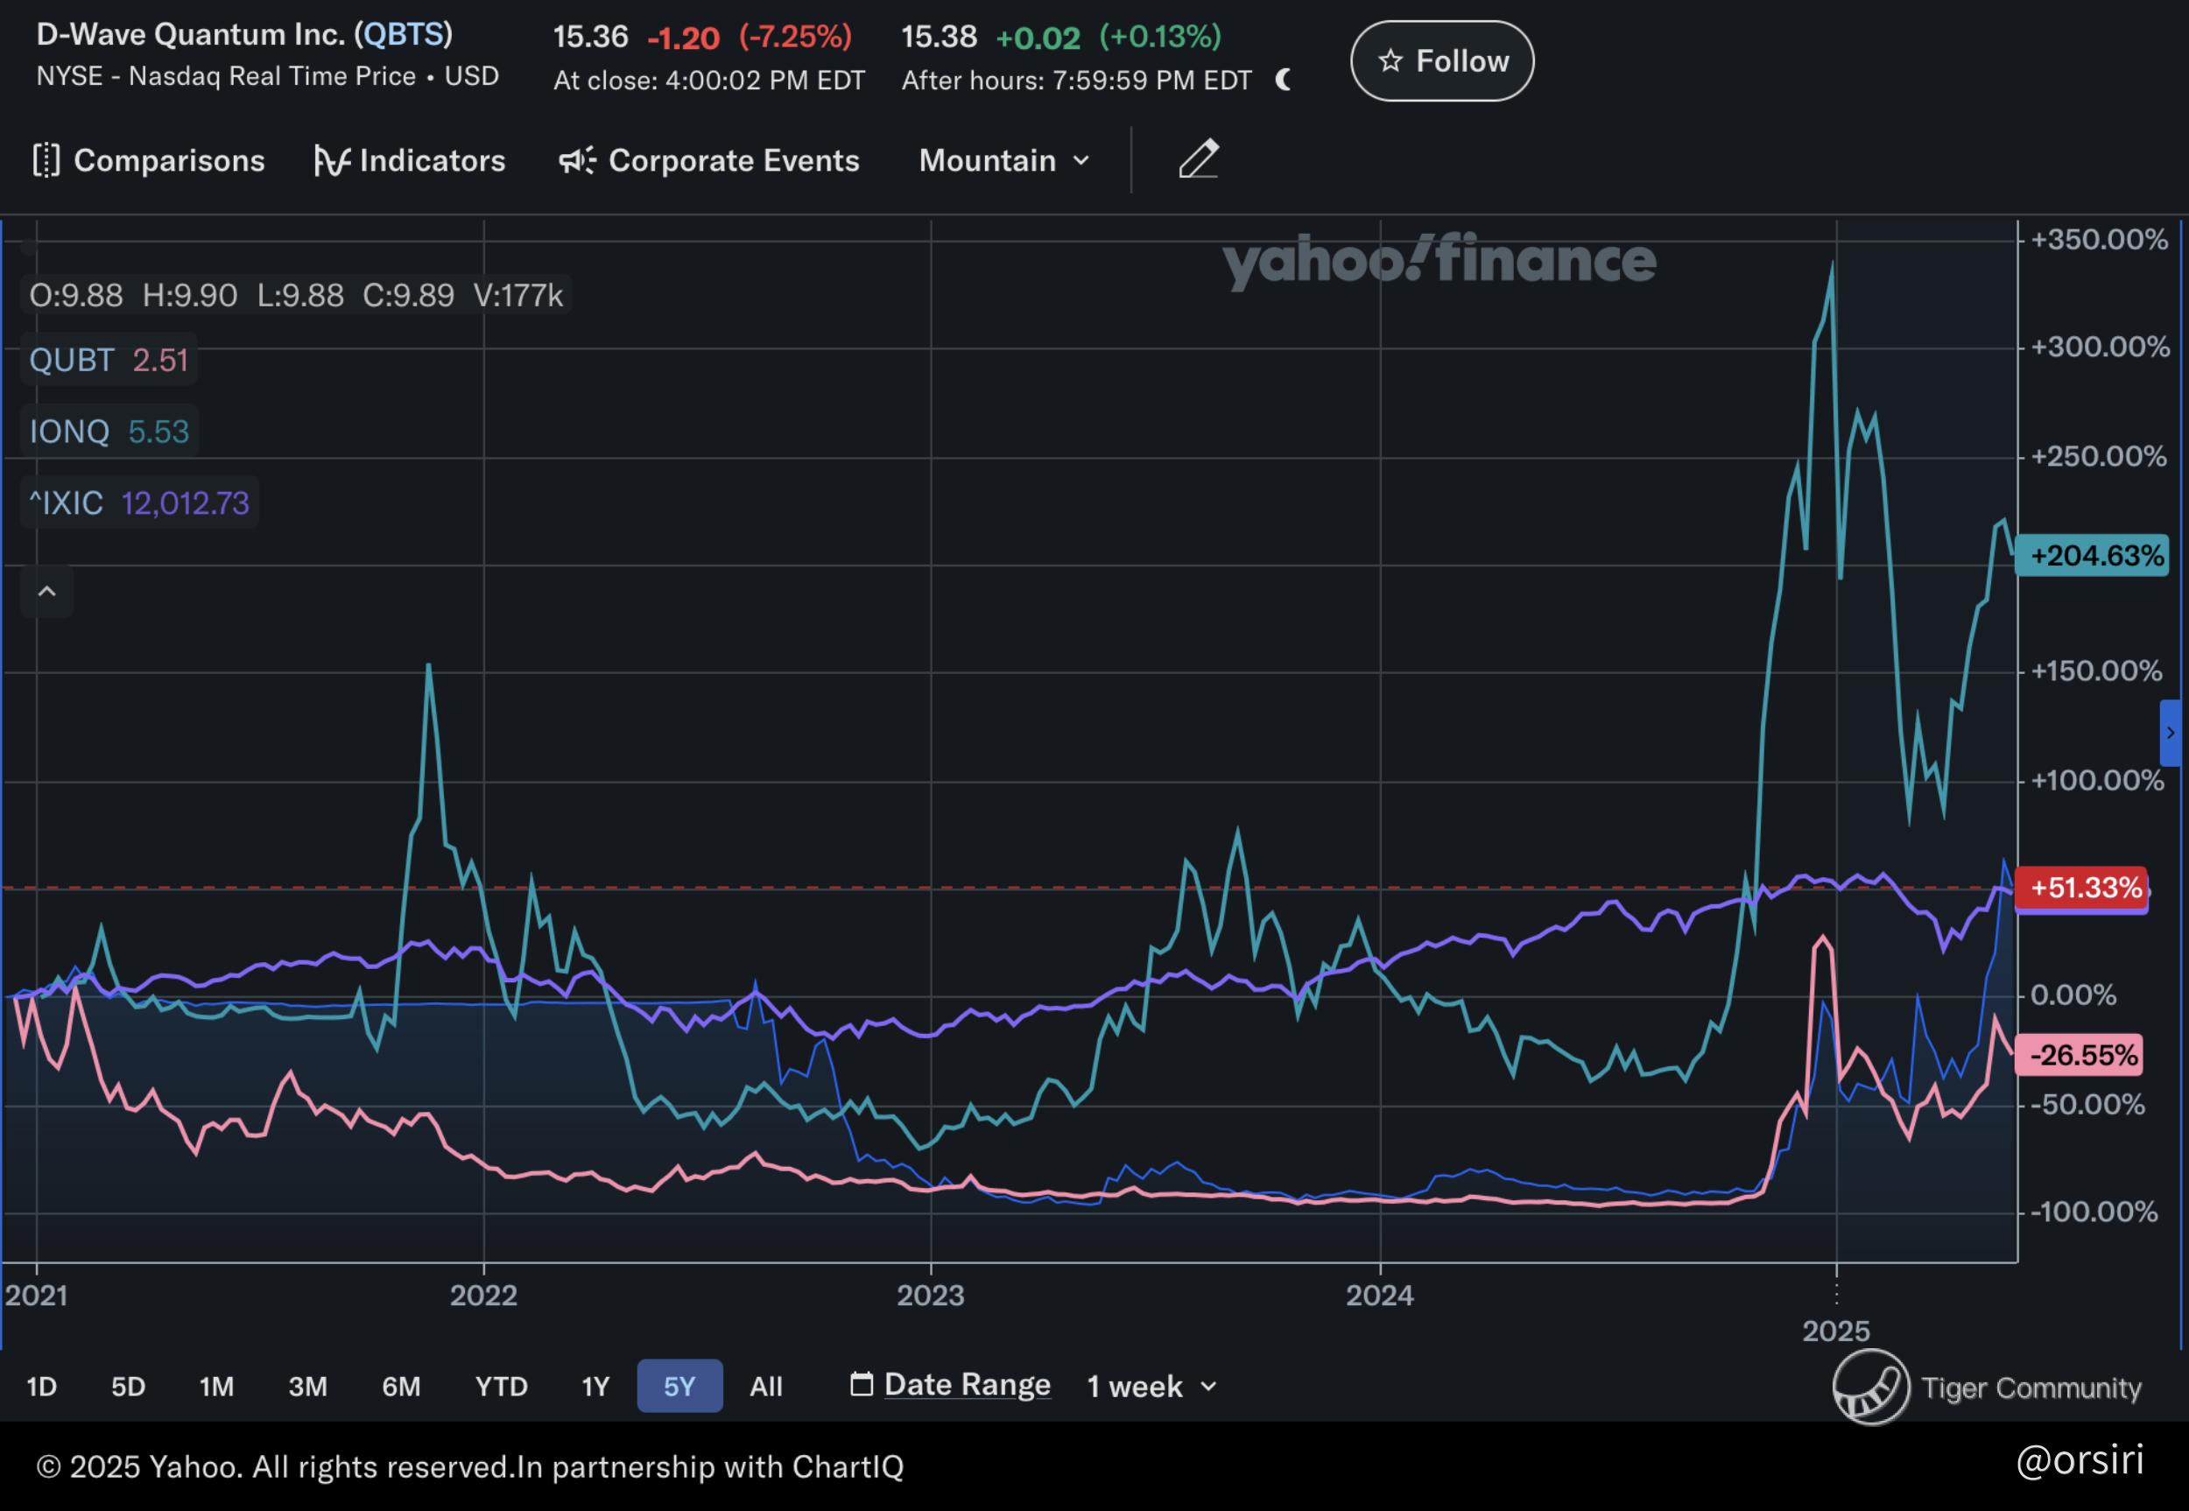This screenshot has height=1511, width=2189.
Task: Click the after-hours moon icon
Action: pos(1284,80)
